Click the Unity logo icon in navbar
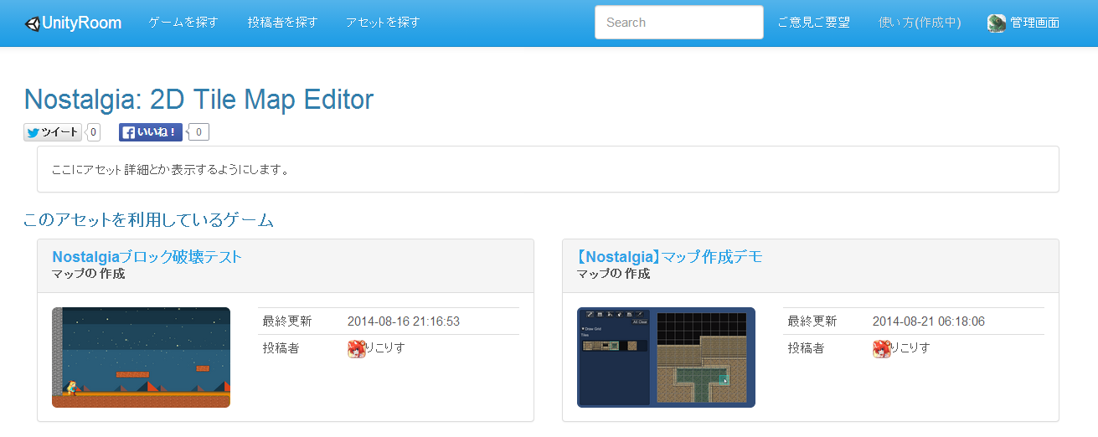 click(x=32, y=23)
